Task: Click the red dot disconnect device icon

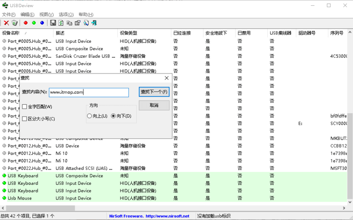Action: tap(26, 23)
